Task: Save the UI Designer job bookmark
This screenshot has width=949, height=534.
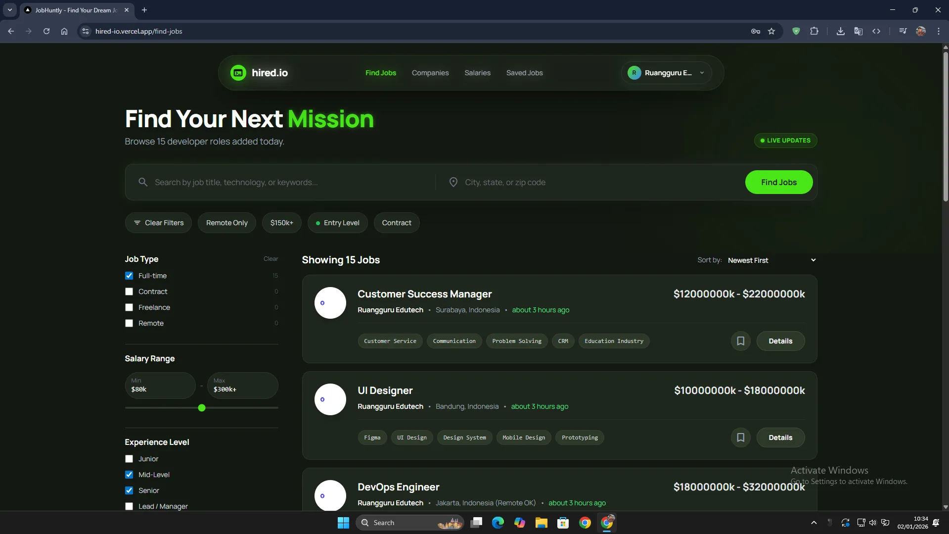Action: pos(740,437)
